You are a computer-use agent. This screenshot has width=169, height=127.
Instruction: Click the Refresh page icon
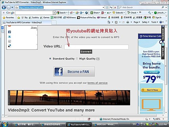click(111, 7)
